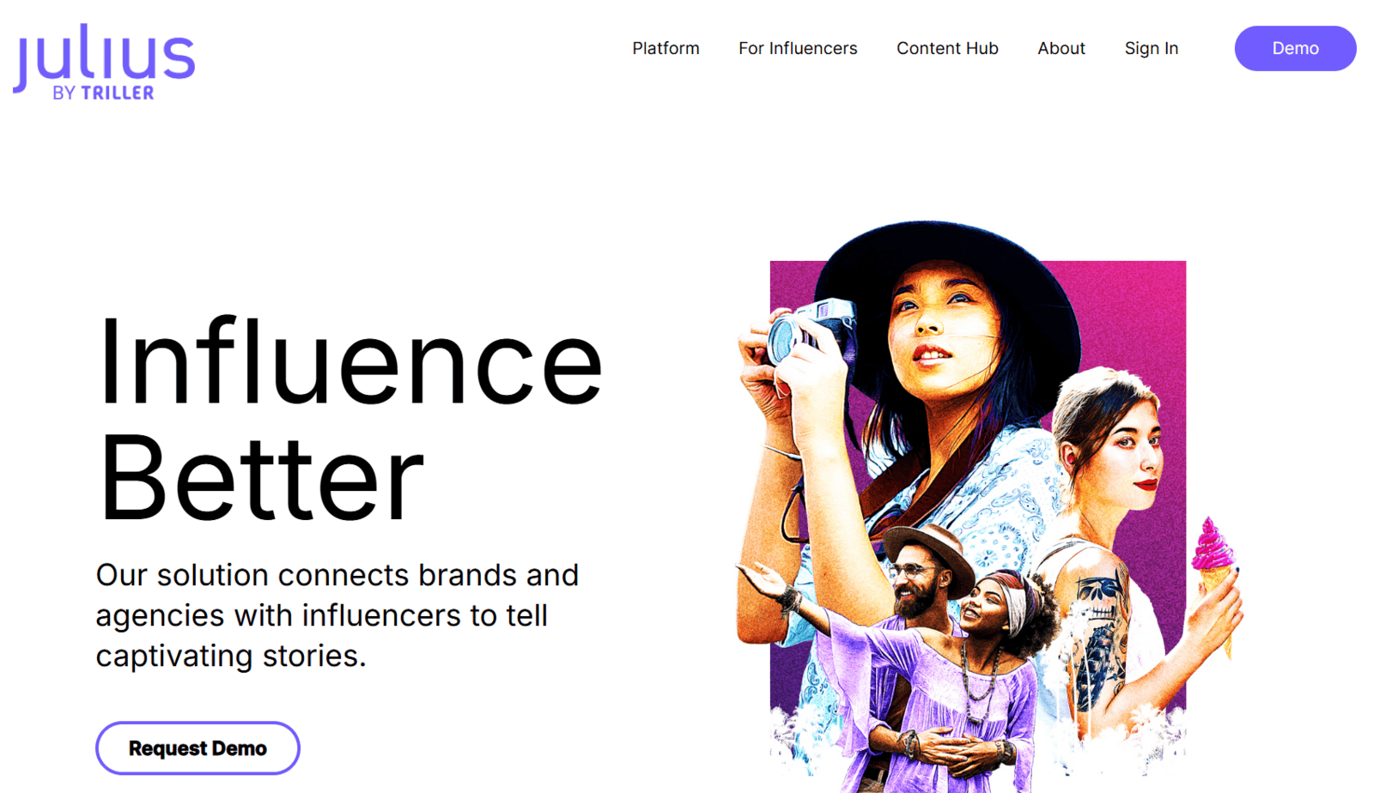
Task: Open the Platform page
Action: pyautogui.click(x=666, y=49)
